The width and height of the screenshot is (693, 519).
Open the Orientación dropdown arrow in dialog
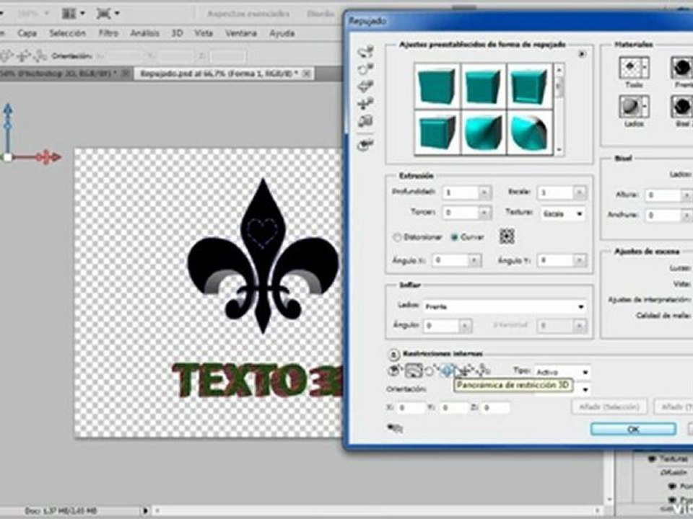585,390
